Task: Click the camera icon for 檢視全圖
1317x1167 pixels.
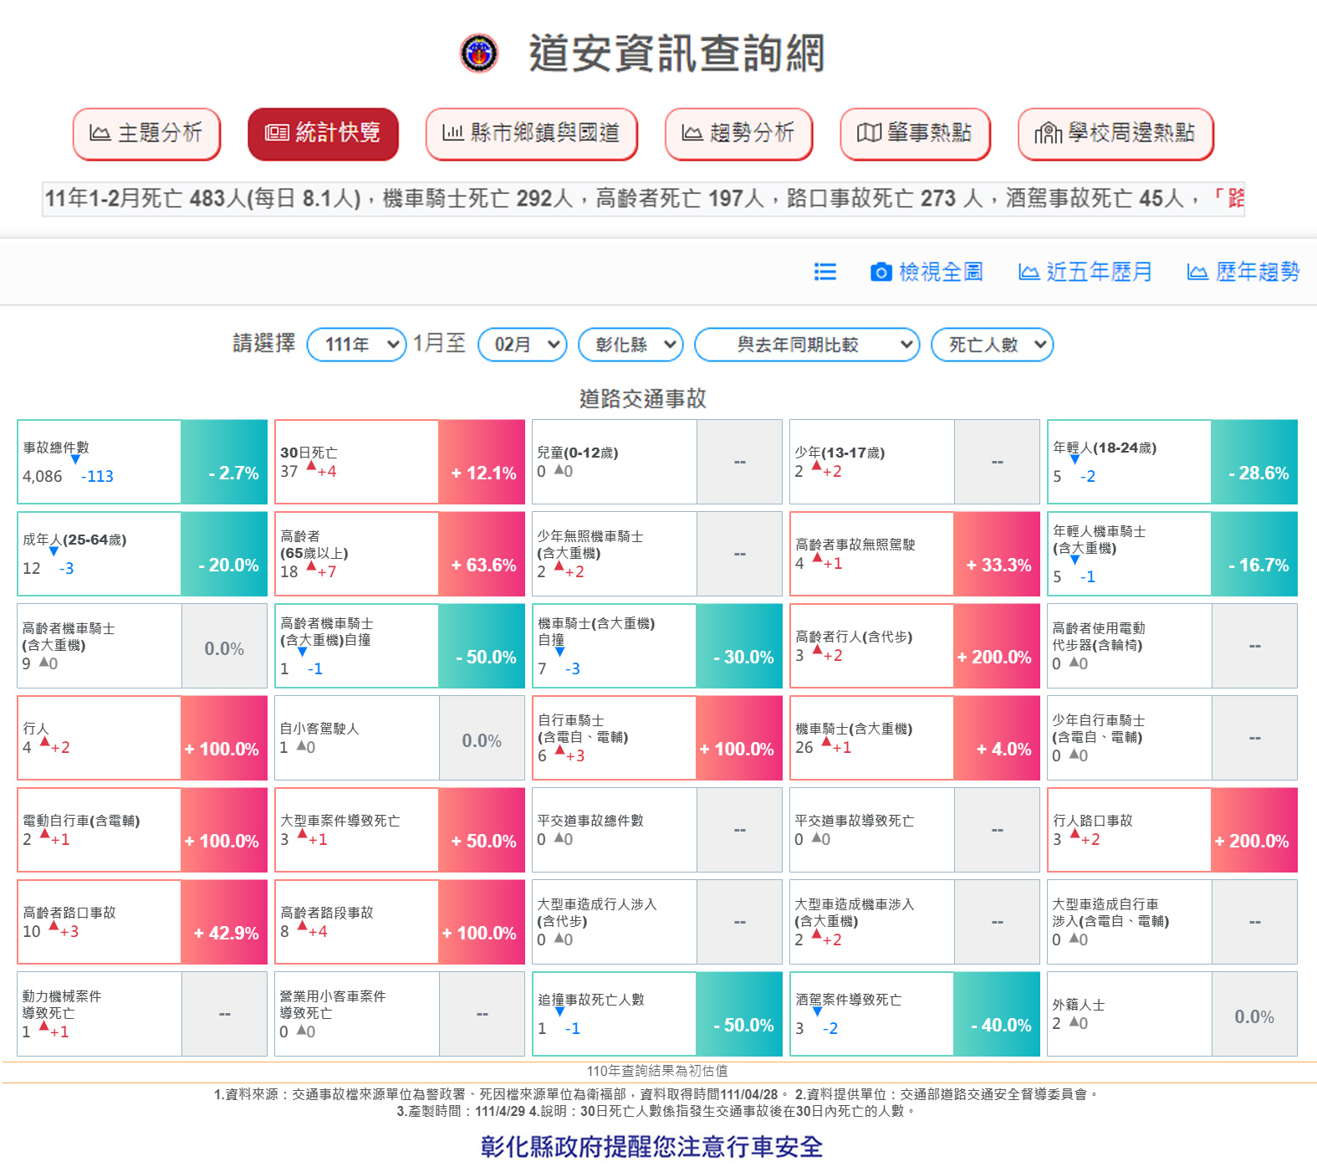Action: coord(881,272)
